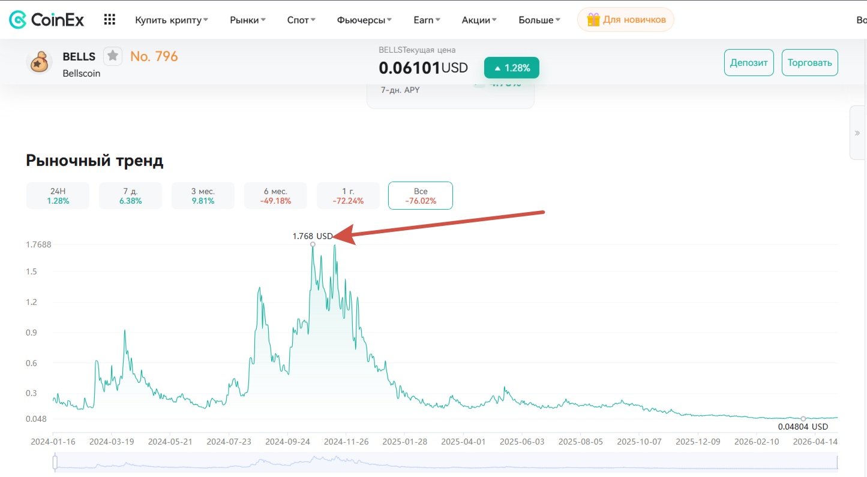
Task: Click the 7-дн. APY label
Action: coord(400,90)
